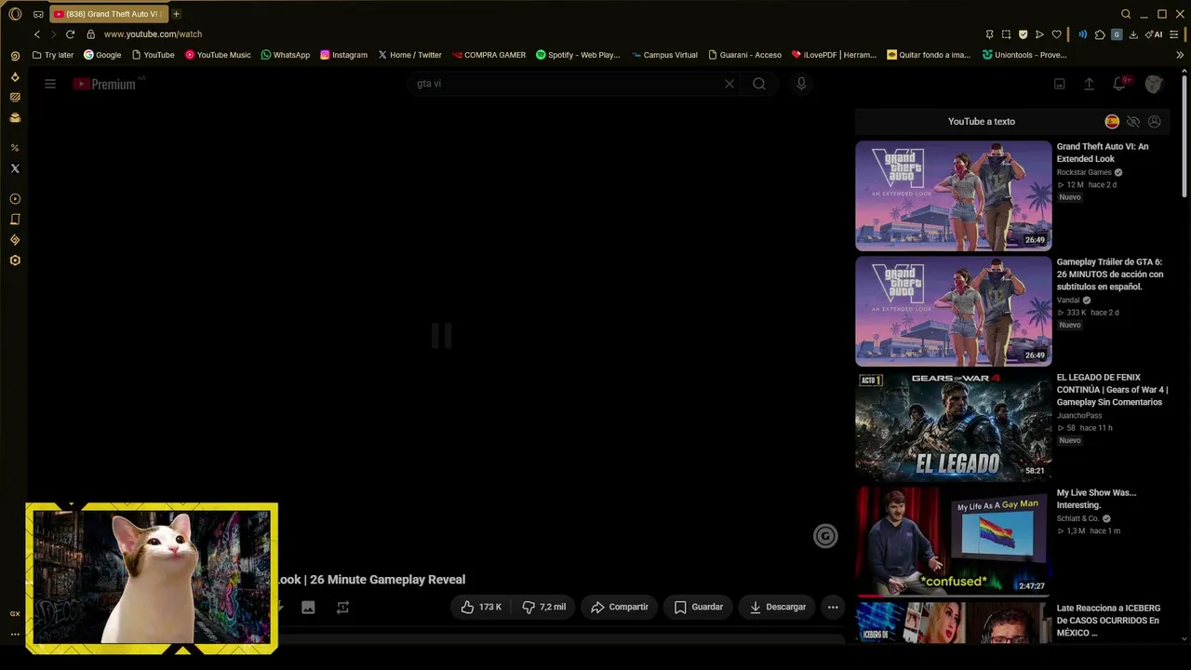Open the Campus Virtual bookmark
This screenshot has height=670, width=1191.
pos(664,55)
